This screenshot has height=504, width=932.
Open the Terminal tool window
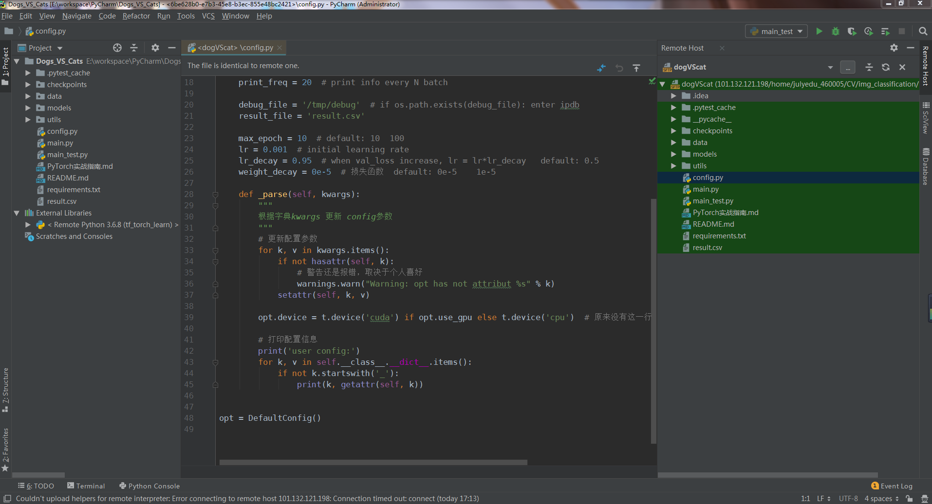pos(86,486)
